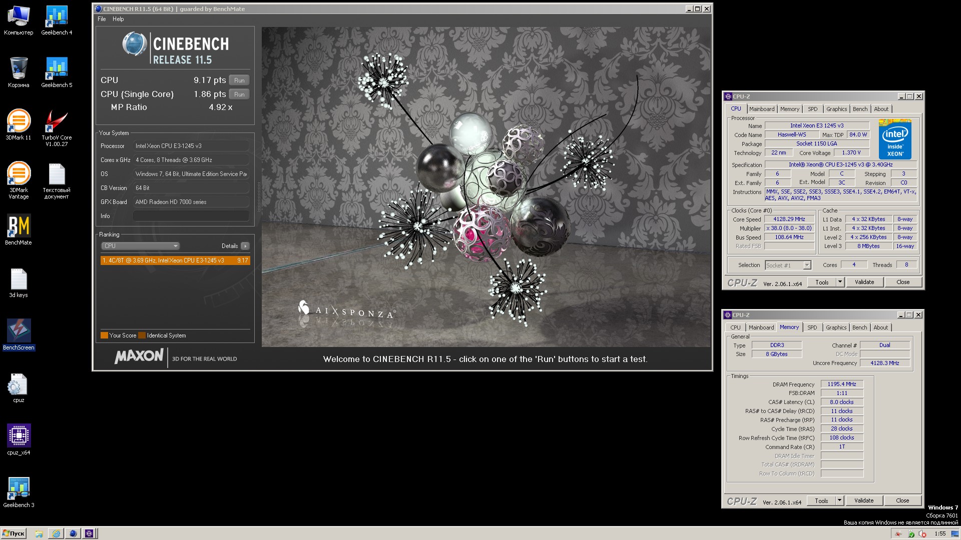This screenshot has width=961, height=540.
Task: Open Mainboard tab in bottom CPU-Z window
Action: pos(761,327)
